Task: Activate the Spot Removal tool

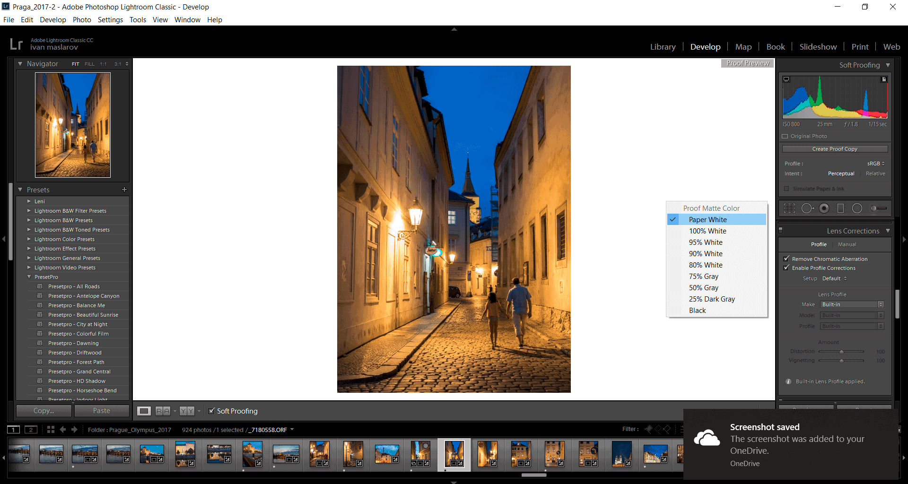Action: pos(807,208)
